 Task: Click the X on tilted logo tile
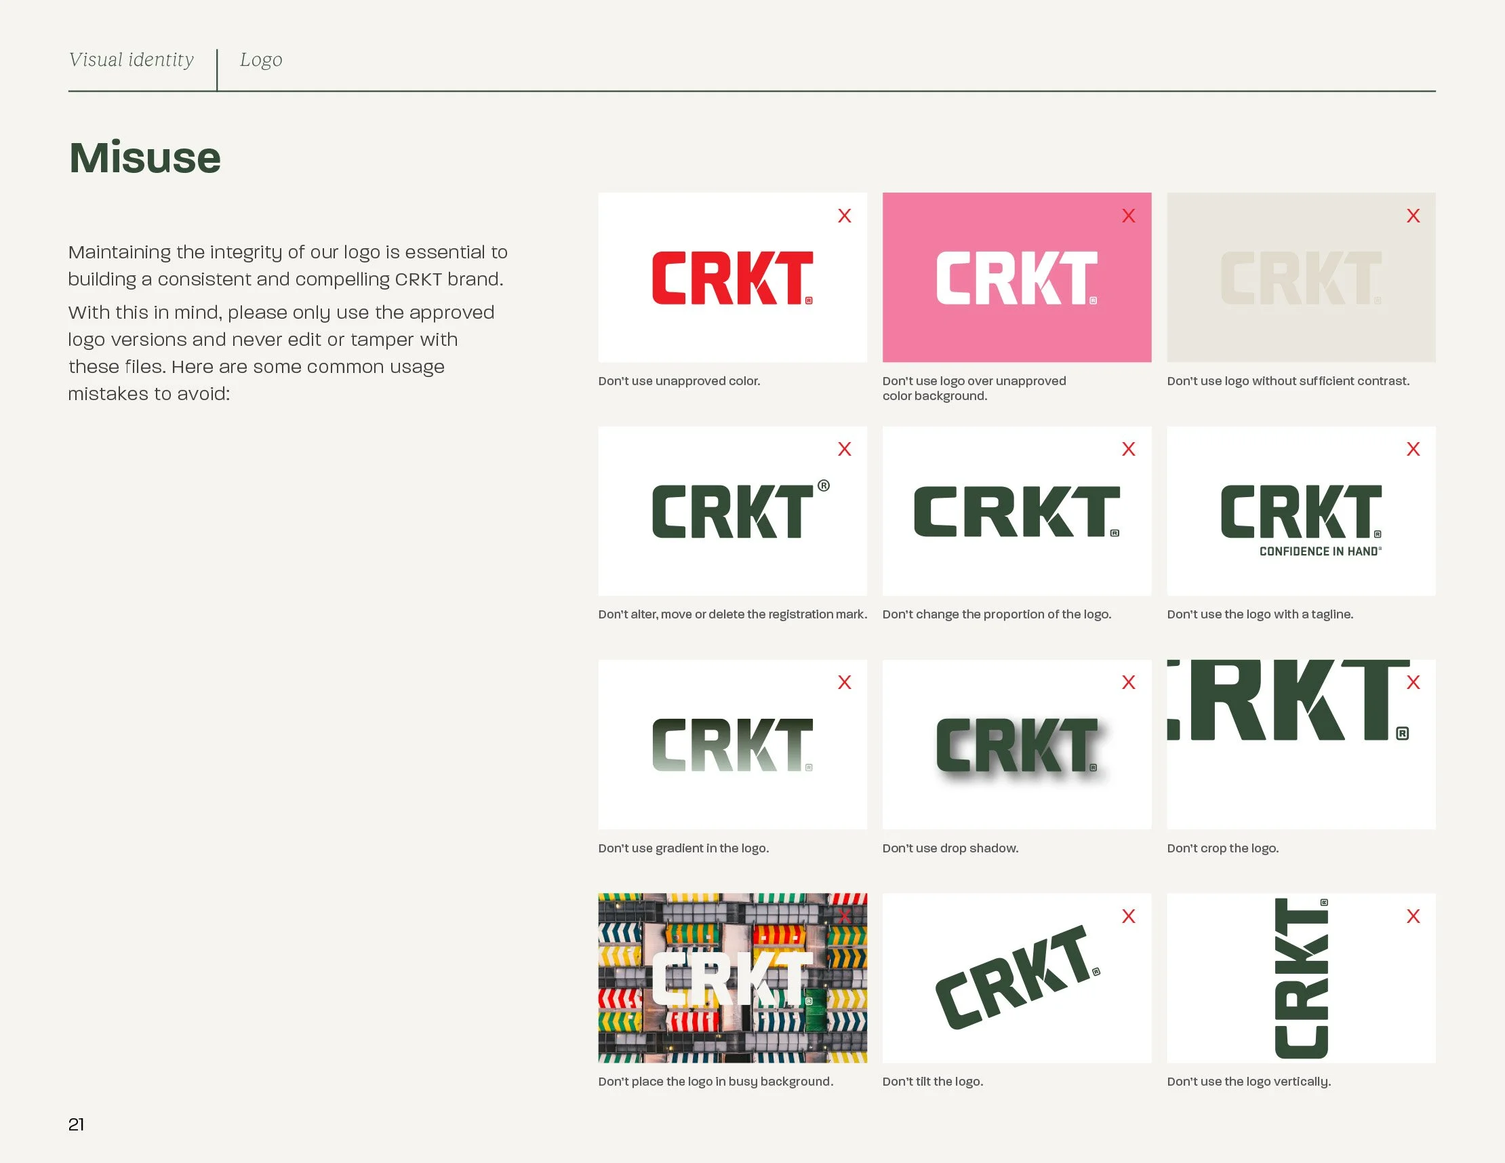(x=1128, y=916)
